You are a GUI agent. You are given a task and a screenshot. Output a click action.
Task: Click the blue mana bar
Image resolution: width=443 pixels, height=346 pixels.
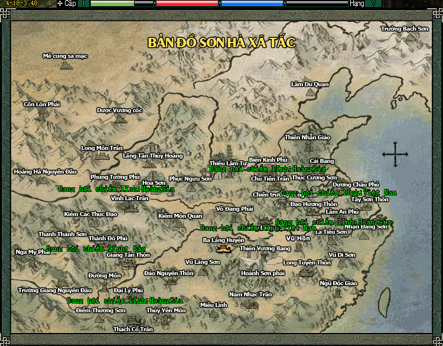point(252,4)
